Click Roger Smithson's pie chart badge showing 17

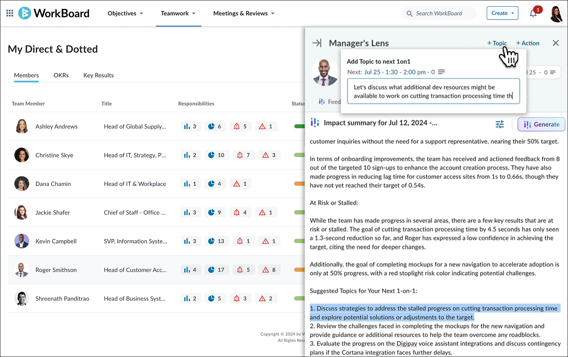coord(217,269)
